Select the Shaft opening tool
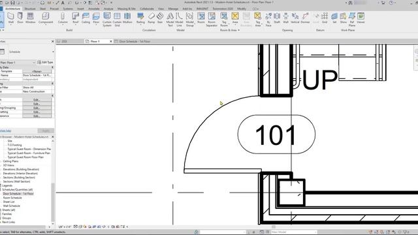418x235 pixels. pyautogui.click(x=277, y=18)
